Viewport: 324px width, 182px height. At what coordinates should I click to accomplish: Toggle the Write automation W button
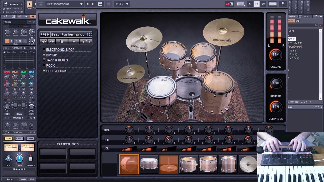coord(263,4)
